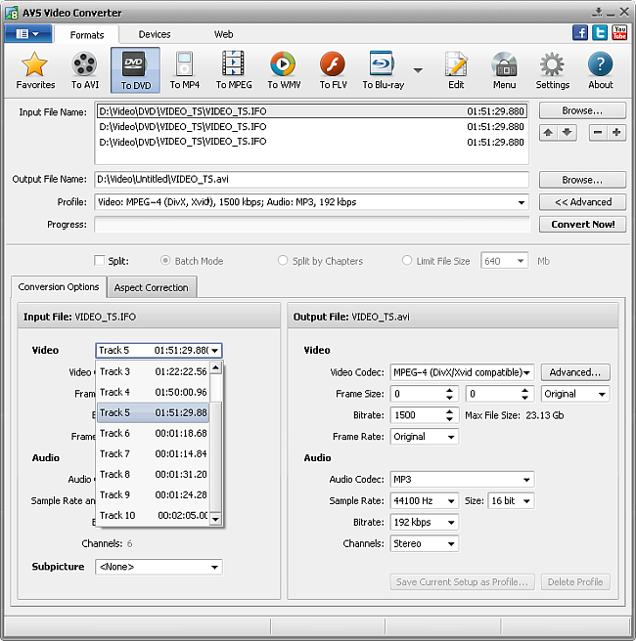Switch to the Devices tab
The image size is (636, 641).
[155, 34]
